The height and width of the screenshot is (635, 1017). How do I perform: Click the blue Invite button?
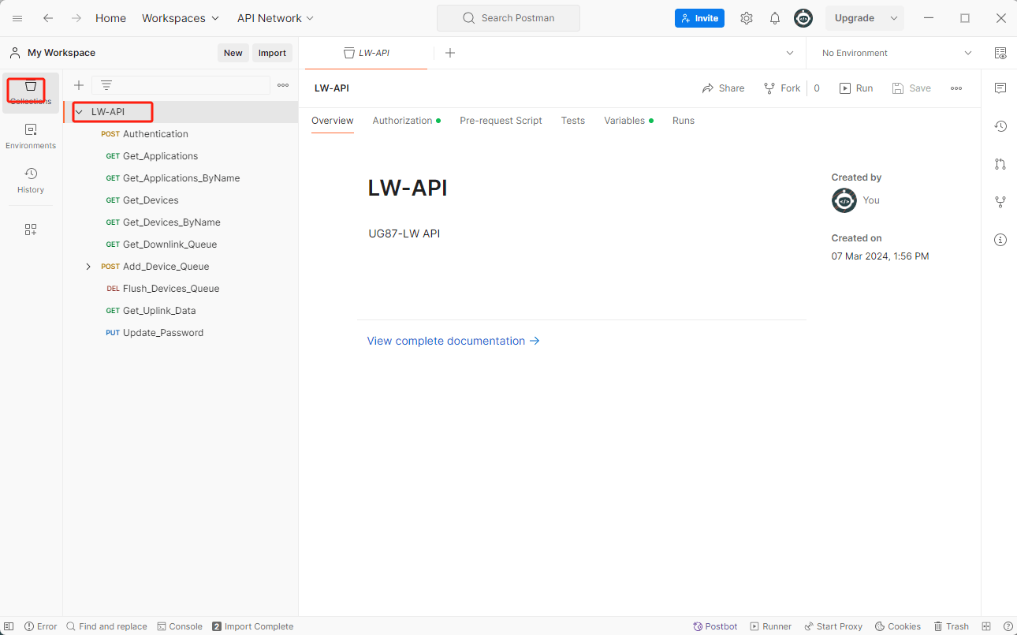pos(699,18)
